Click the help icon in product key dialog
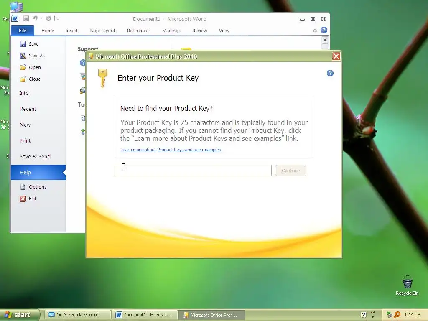The height and width of the screenshot is (321, 428). [330, 73]
